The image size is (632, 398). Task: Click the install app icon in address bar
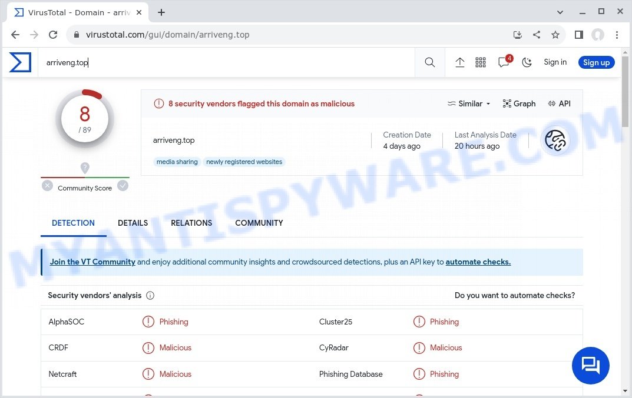click(518, 35)
